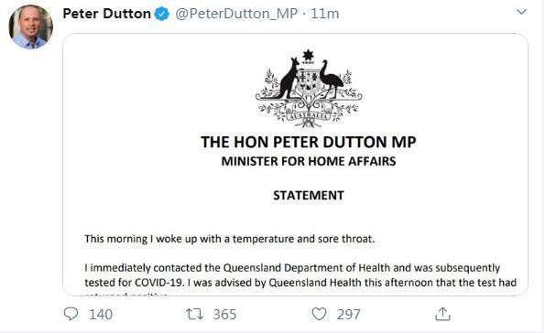545x333 pixels.
Task: Click the star above the crest shield
Action: (308, 55)
